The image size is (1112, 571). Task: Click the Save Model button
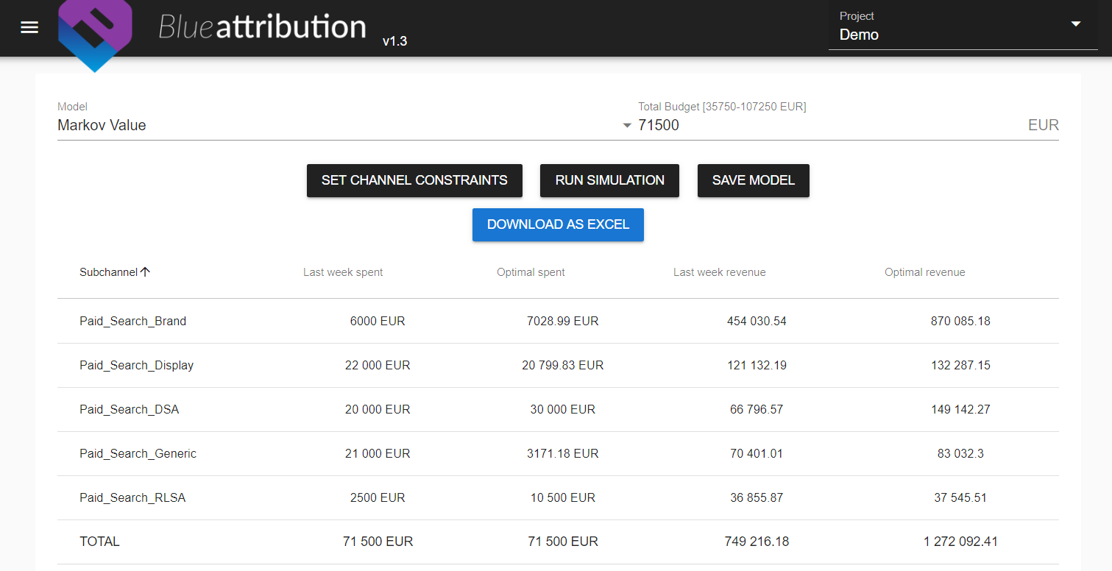point(753,180)
